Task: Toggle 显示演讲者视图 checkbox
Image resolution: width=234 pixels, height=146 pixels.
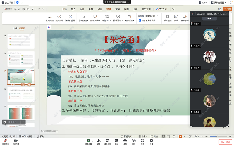Action: (140, 20)
